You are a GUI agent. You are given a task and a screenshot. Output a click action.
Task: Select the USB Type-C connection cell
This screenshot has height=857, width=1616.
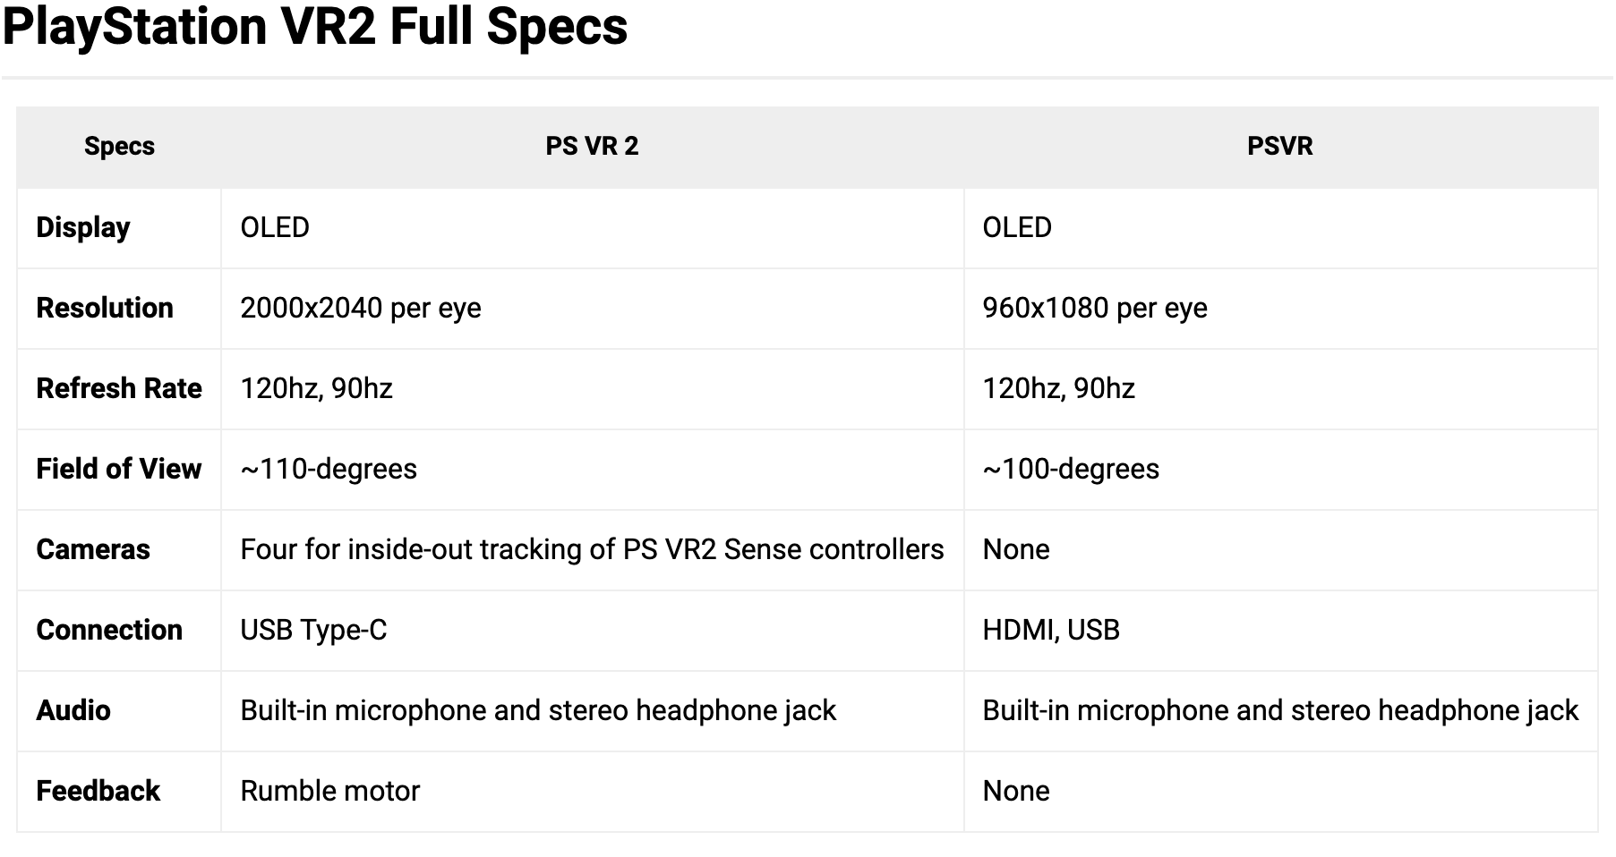click(313, 630)
